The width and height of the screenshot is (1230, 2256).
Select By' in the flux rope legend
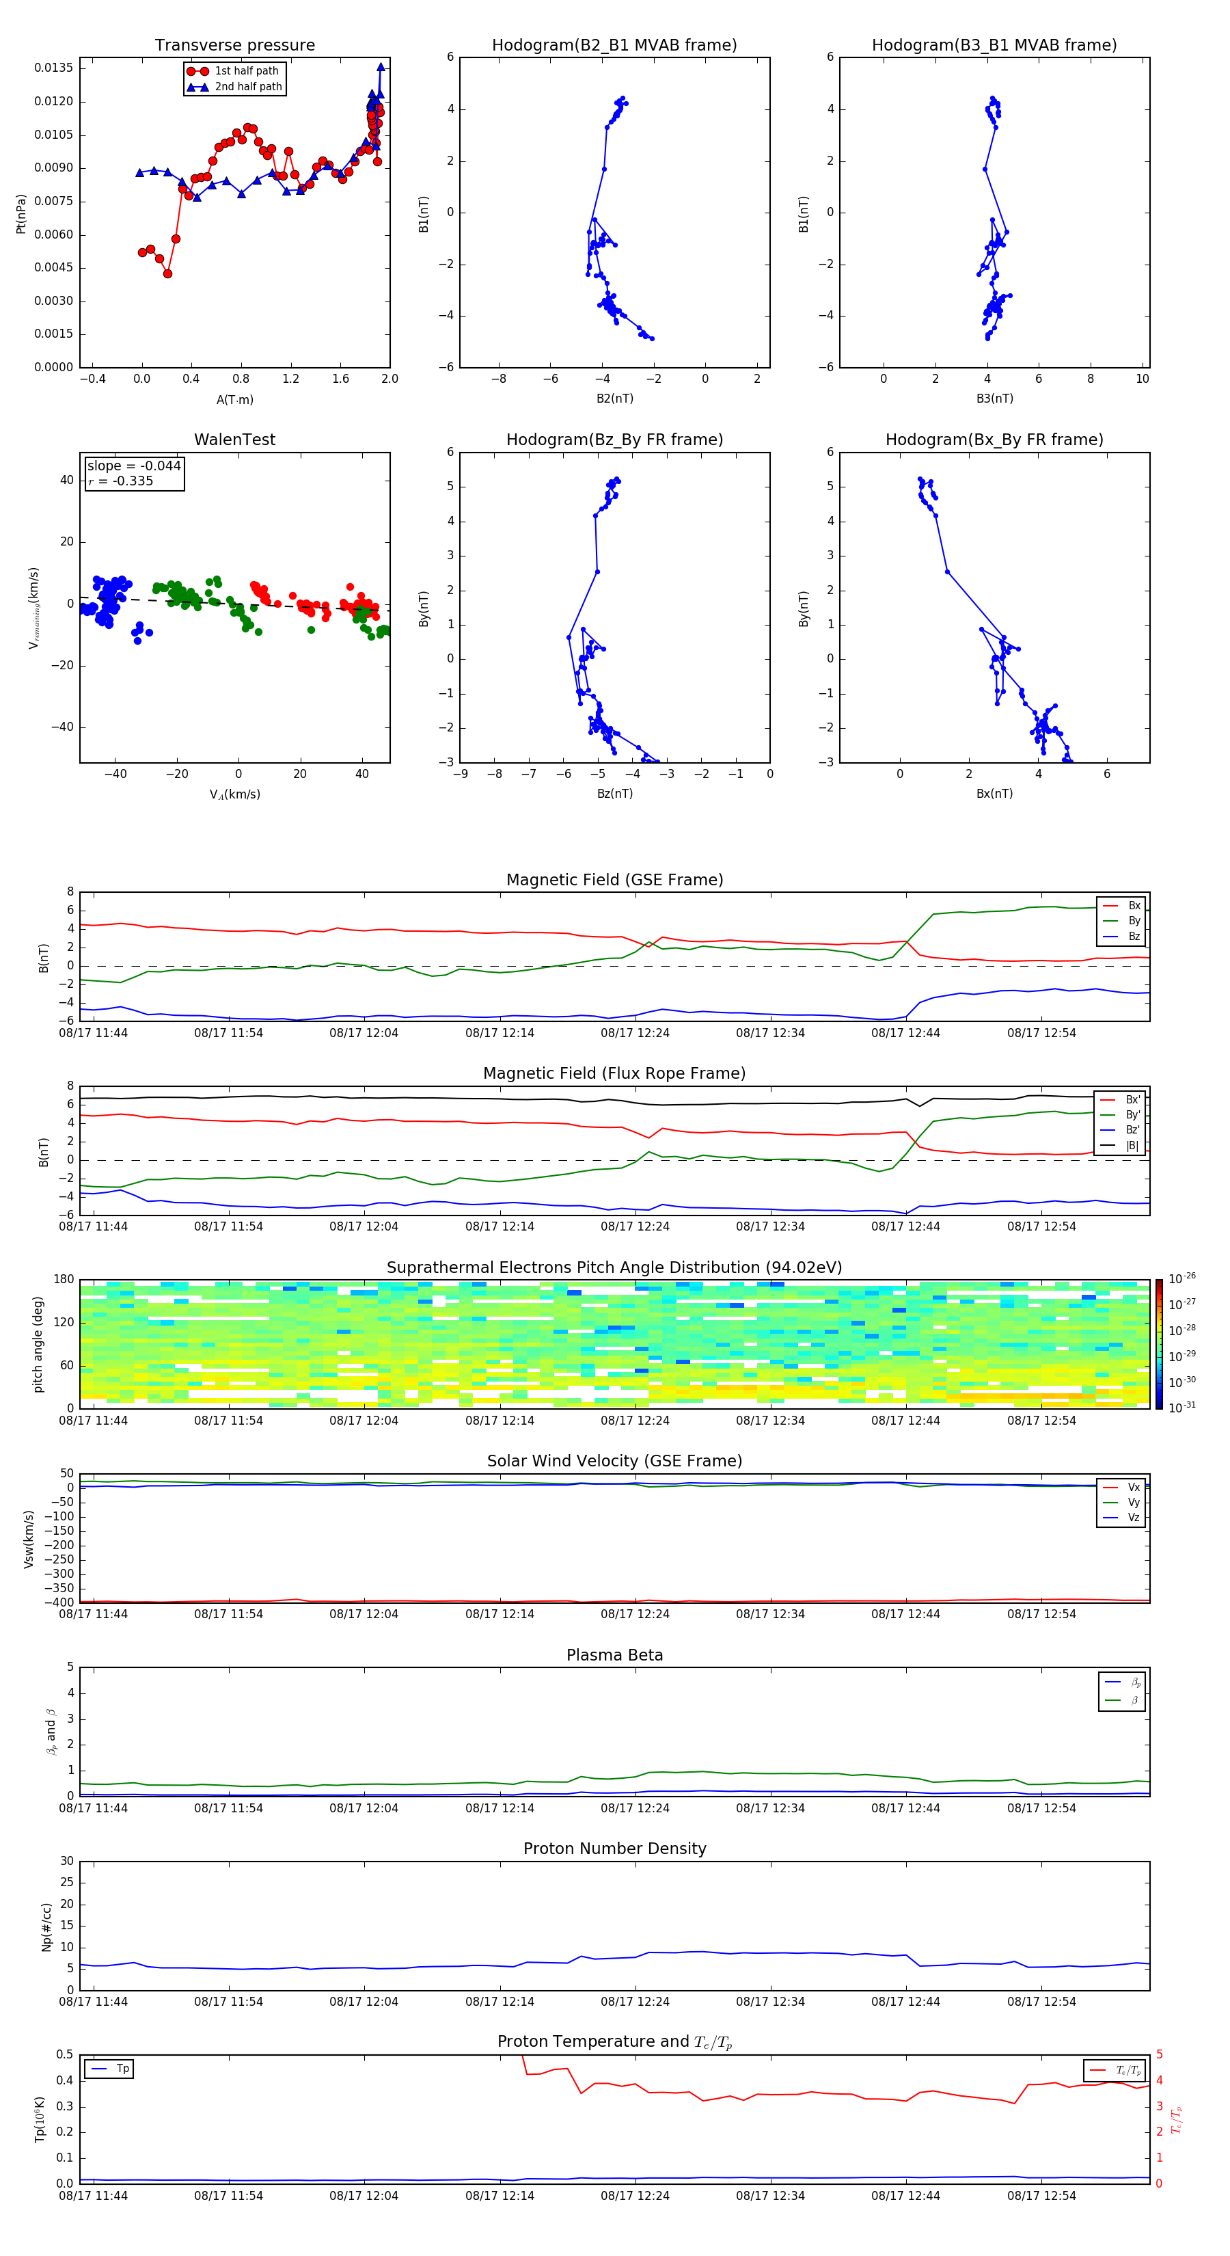1120,1115
